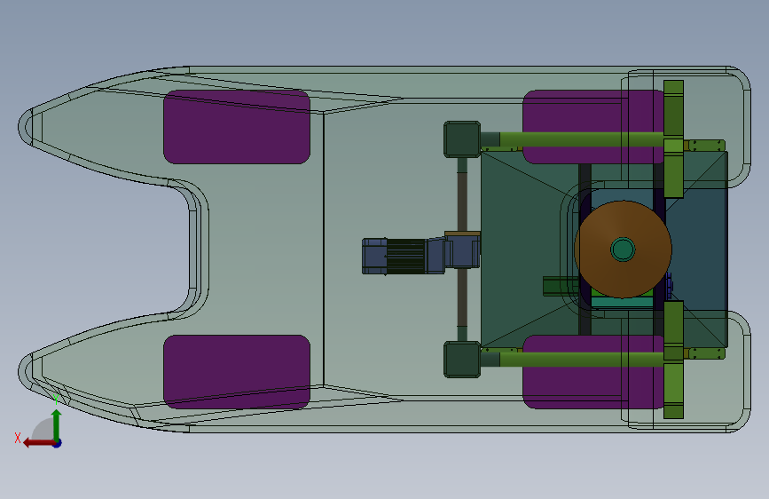Select the orange circular disc part
Viewport: 769px width, 499px height.
pyautogui.click(x=623, y=249)
